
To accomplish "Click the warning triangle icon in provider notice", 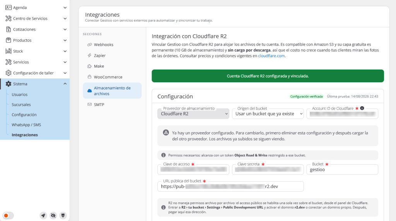I will click(166, 133).
